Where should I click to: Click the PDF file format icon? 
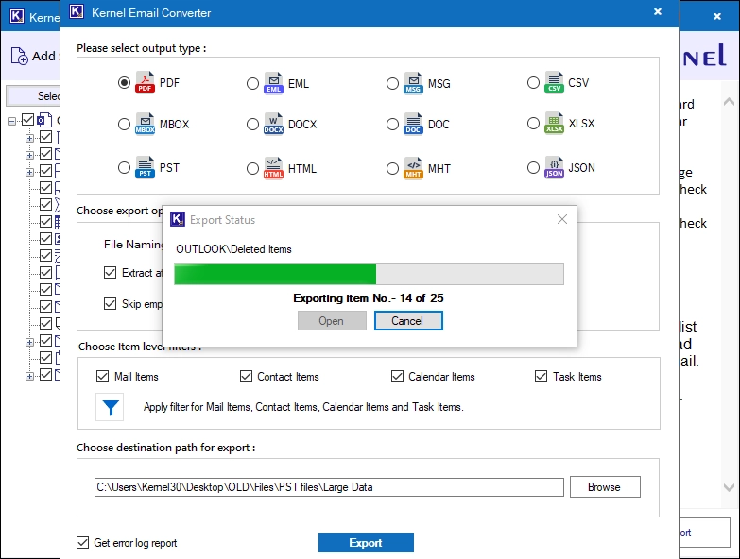(x=145, y=82)
